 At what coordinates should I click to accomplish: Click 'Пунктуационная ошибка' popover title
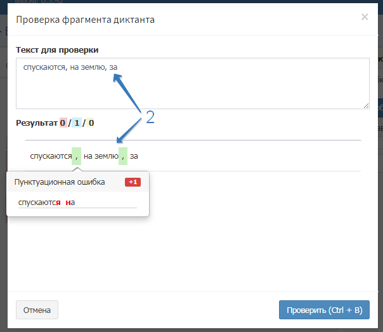click(60, 182)
